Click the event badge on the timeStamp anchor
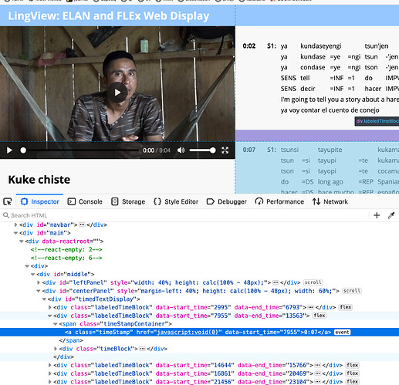 (x=342, y=332)
